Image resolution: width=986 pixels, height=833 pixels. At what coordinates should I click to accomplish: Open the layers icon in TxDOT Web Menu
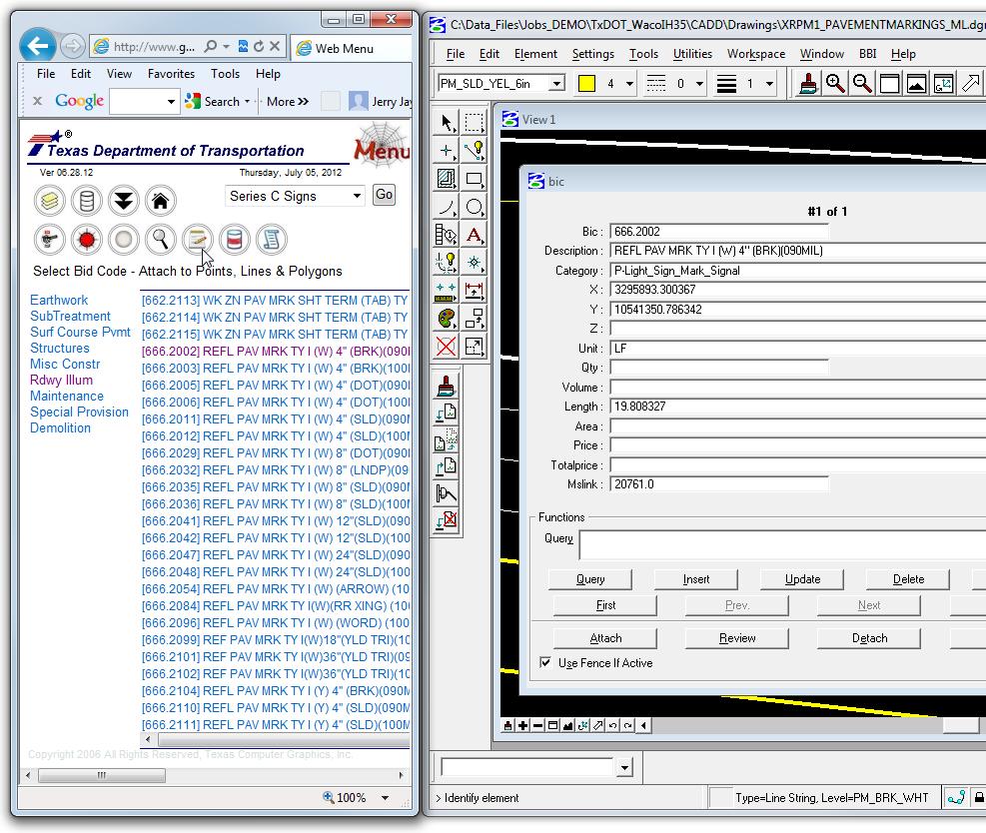click(x=50, y=201)
